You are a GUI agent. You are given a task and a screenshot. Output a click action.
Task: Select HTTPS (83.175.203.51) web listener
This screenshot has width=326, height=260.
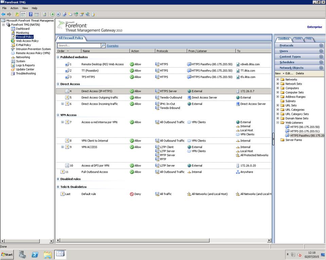coord(303,131)
